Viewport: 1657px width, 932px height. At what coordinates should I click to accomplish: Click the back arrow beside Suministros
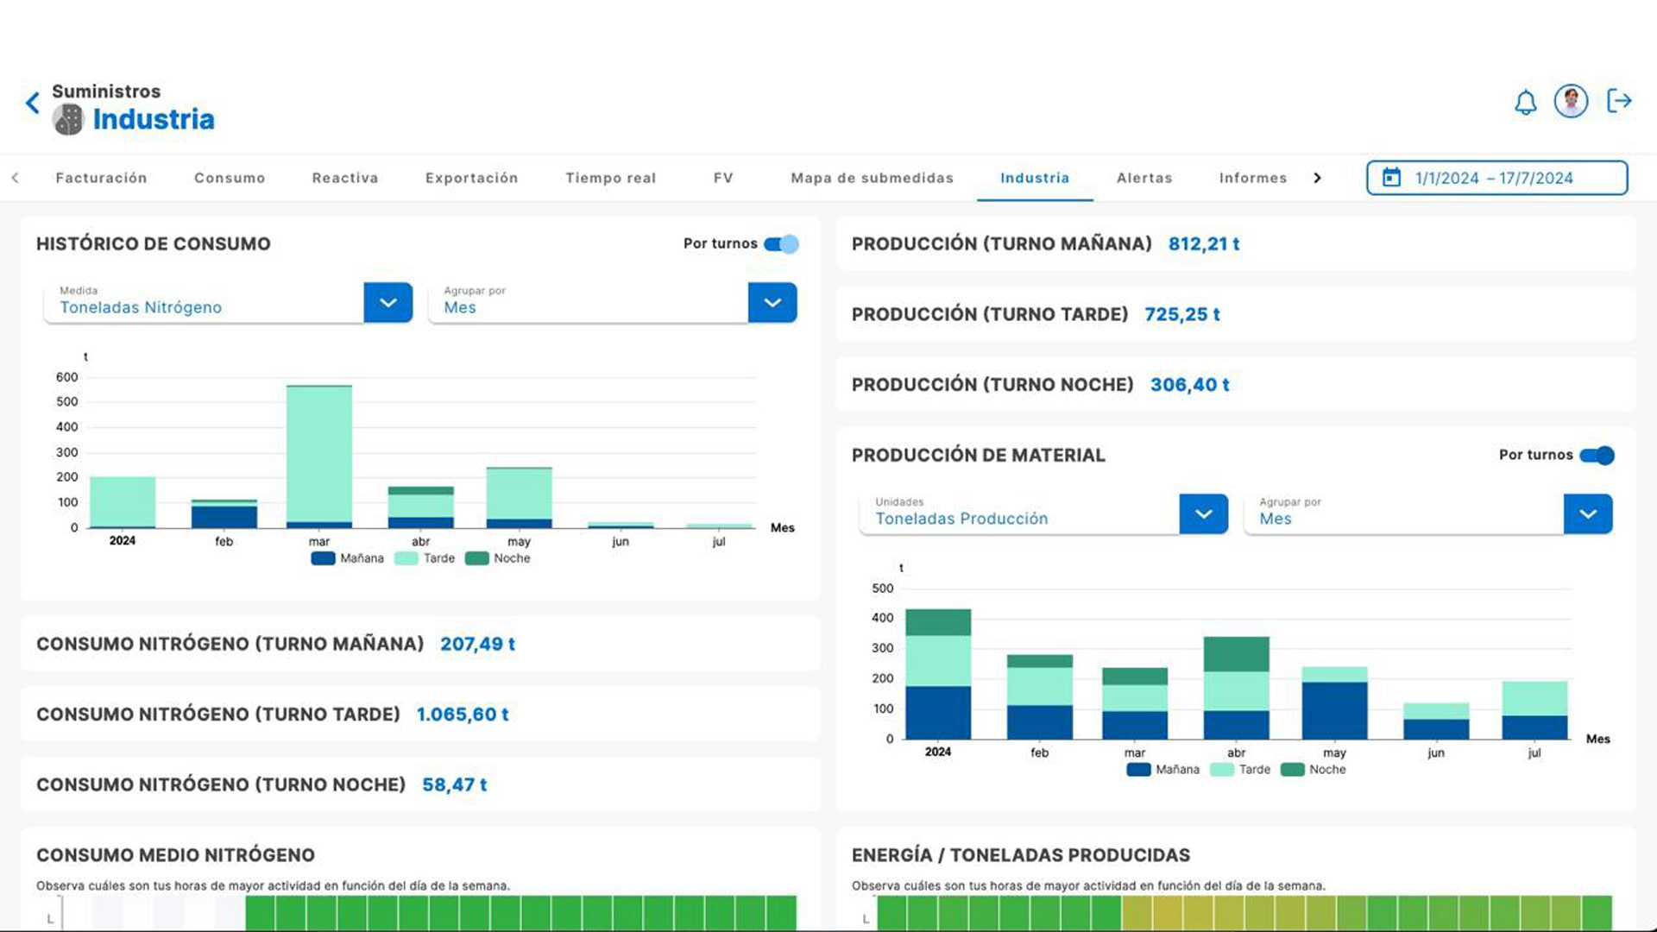[x=33, y=104]
